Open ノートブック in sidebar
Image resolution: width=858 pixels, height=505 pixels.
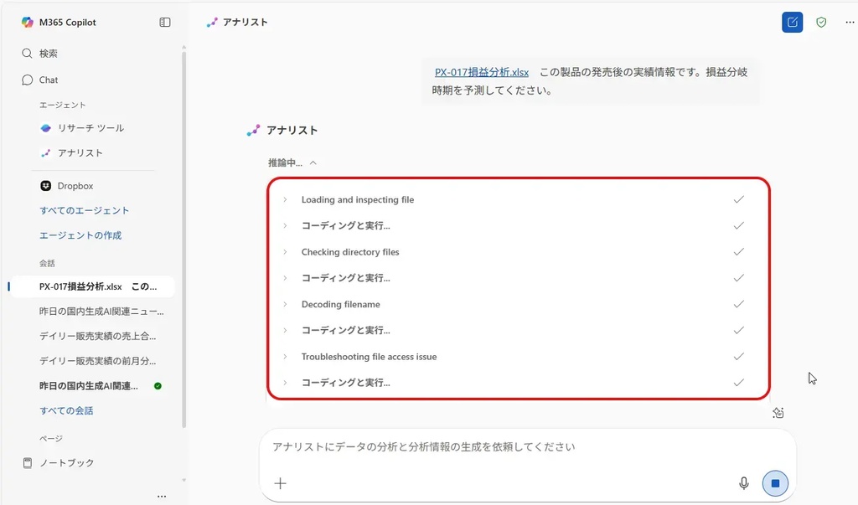pyautogui.click(x=67, y=463)
